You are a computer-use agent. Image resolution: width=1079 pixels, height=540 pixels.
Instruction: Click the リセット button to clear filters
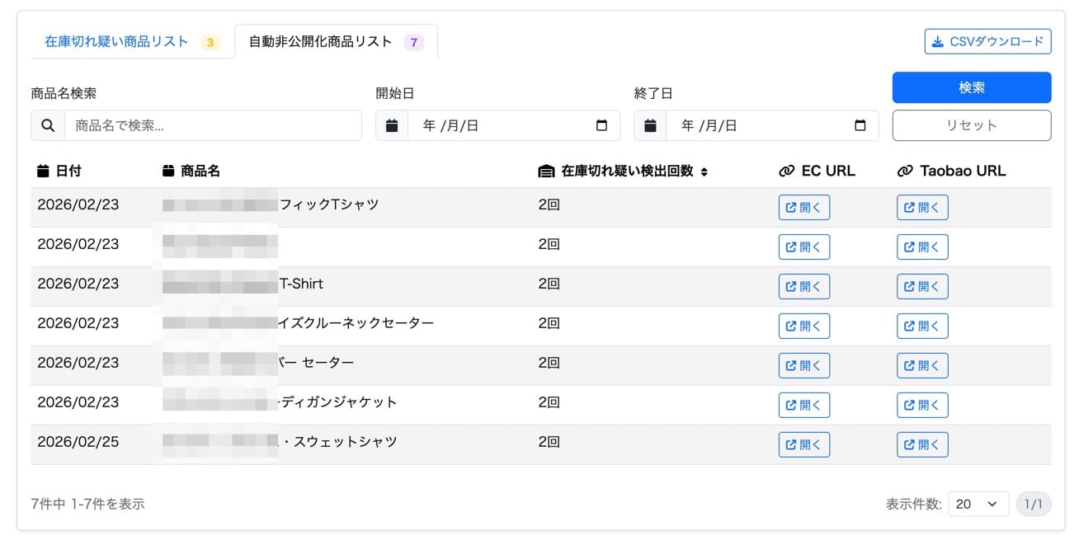pyautogui.click(x=971, y=125)
